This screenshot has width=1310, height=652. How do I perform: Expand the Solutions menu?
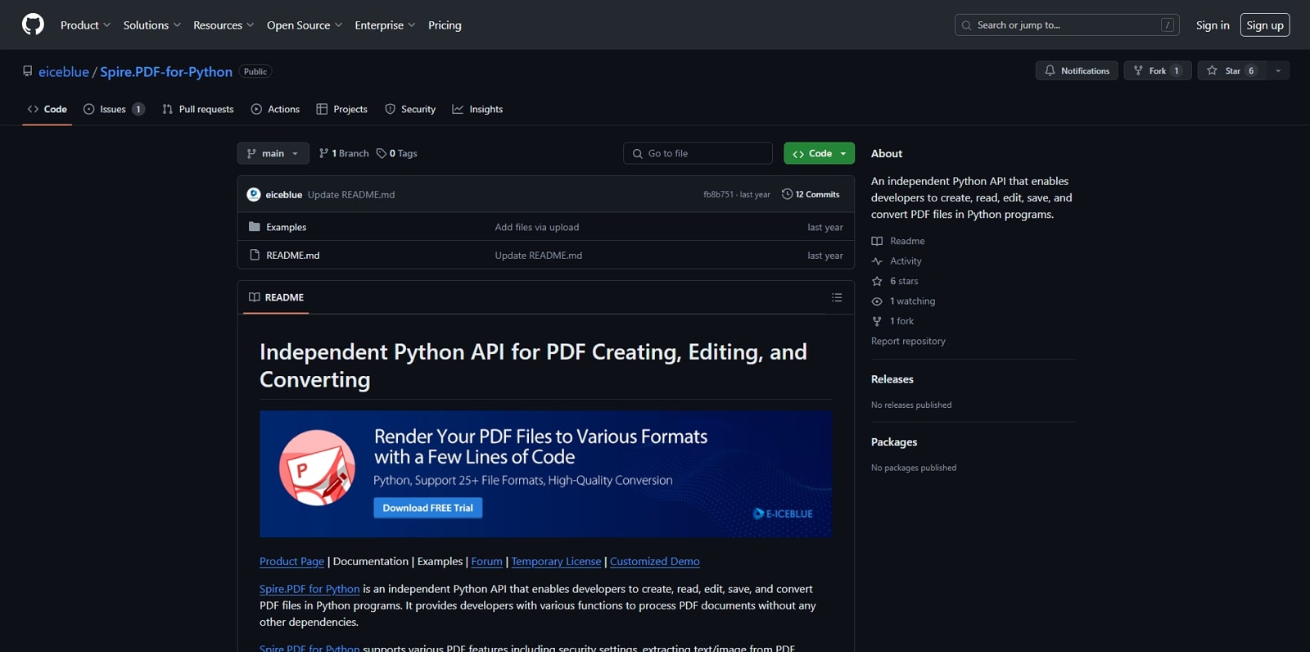[152, 25]
